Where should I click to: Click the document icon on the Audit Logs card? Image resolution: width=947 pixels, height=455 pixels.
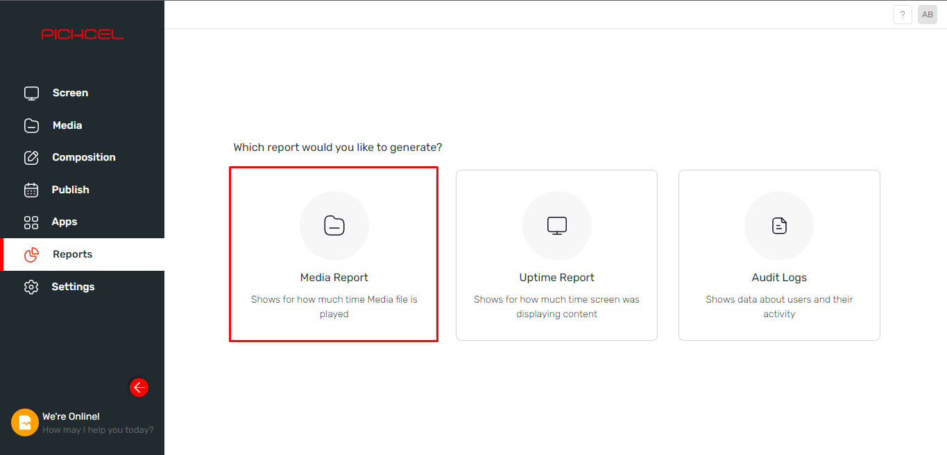pos(778,226)
